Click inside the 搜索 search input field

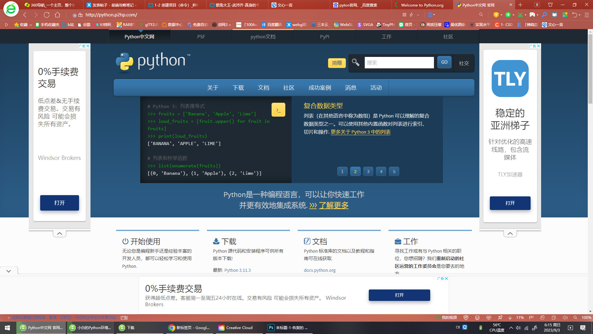pos(399,62)
